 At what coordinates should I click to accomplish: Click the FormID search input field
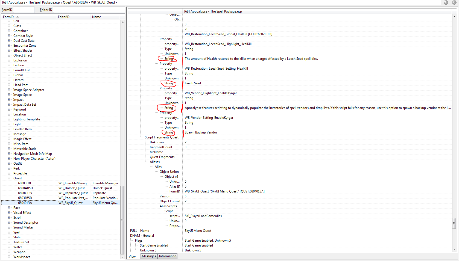coord(24,10)
